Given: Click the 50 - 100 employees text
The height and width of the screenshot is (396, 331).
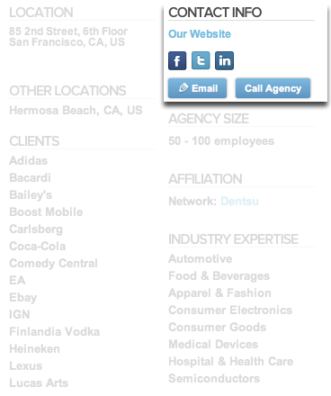Looking at the screenshot, I should 221,140.
